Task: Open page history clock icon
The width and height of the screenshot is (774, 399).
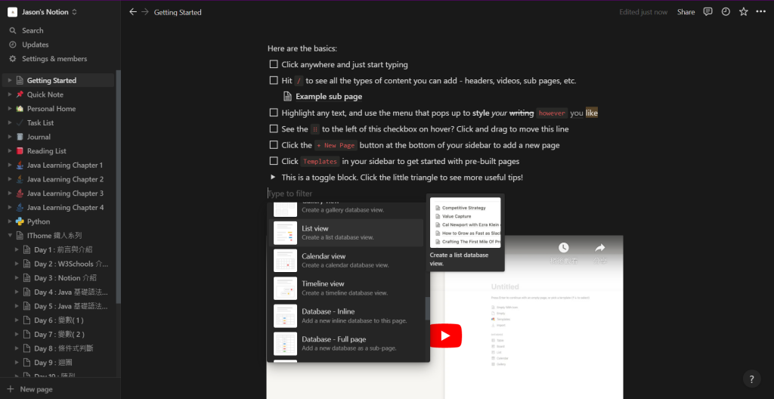Action: pos(726,12)
